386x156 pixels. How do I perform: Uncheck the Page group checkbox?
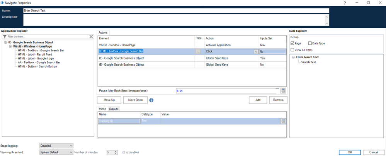pyautogui.click(x=292, y=43)
